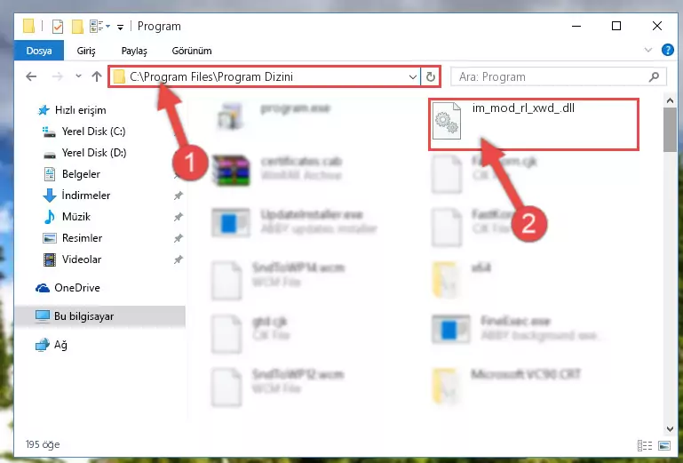Switch to details view layout icon

click(645, 445)
